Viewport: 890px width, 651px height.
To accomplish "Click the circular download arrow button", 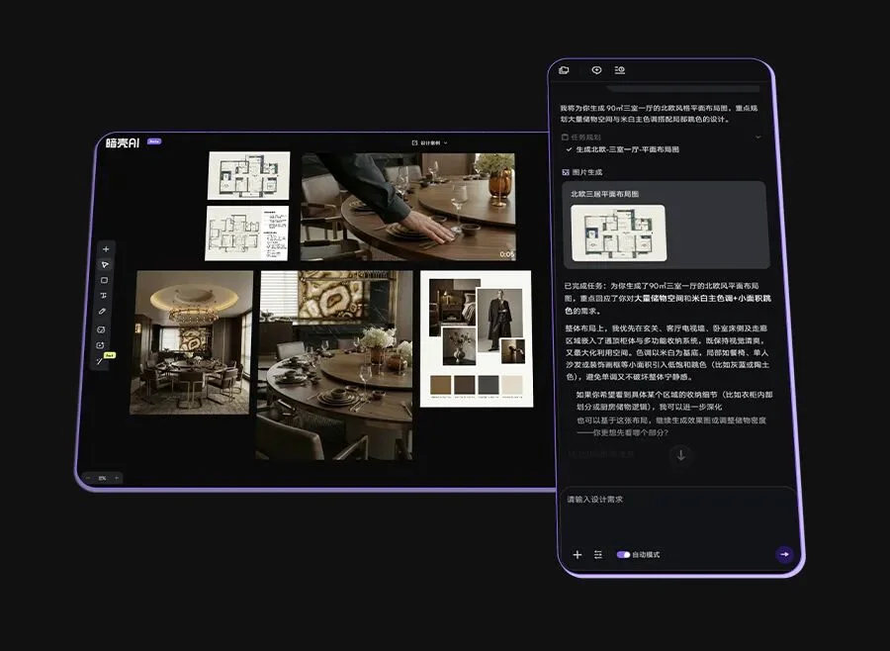I will pyautogui.click(x=680, y=456).
